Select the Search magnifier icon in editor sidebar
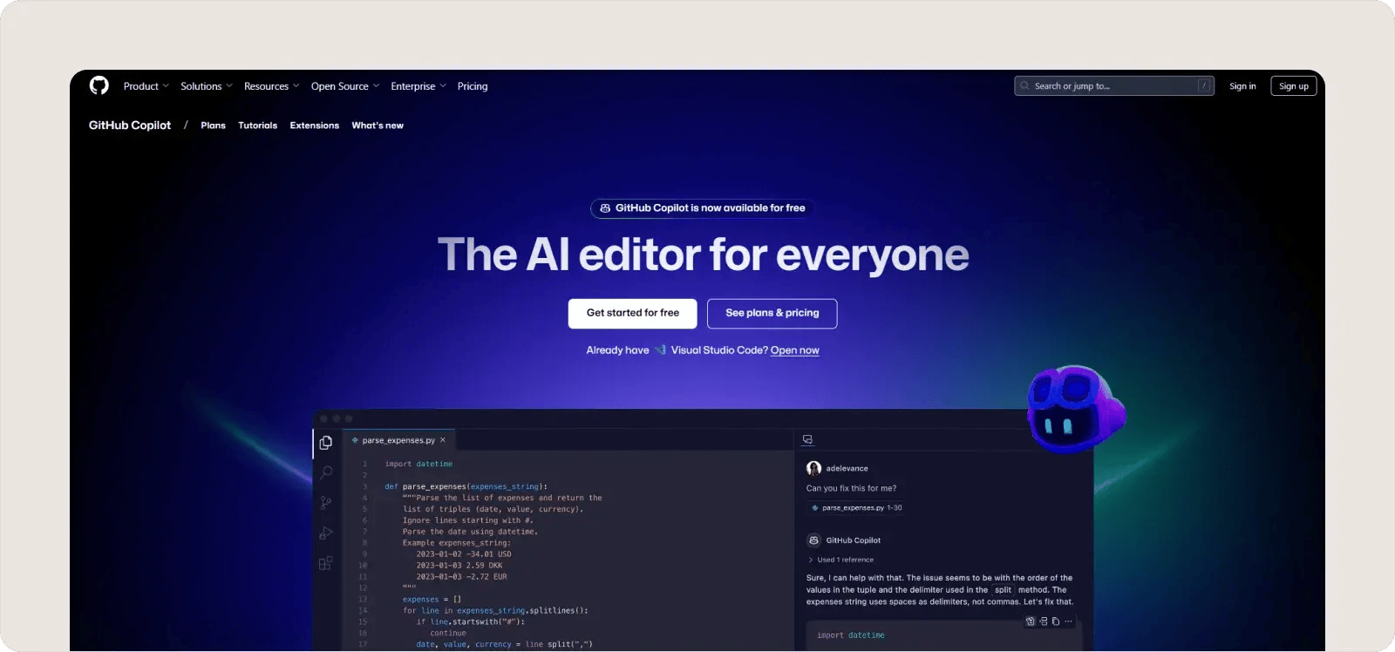Viewport: 1395px width, 652px height. point(326,472)
